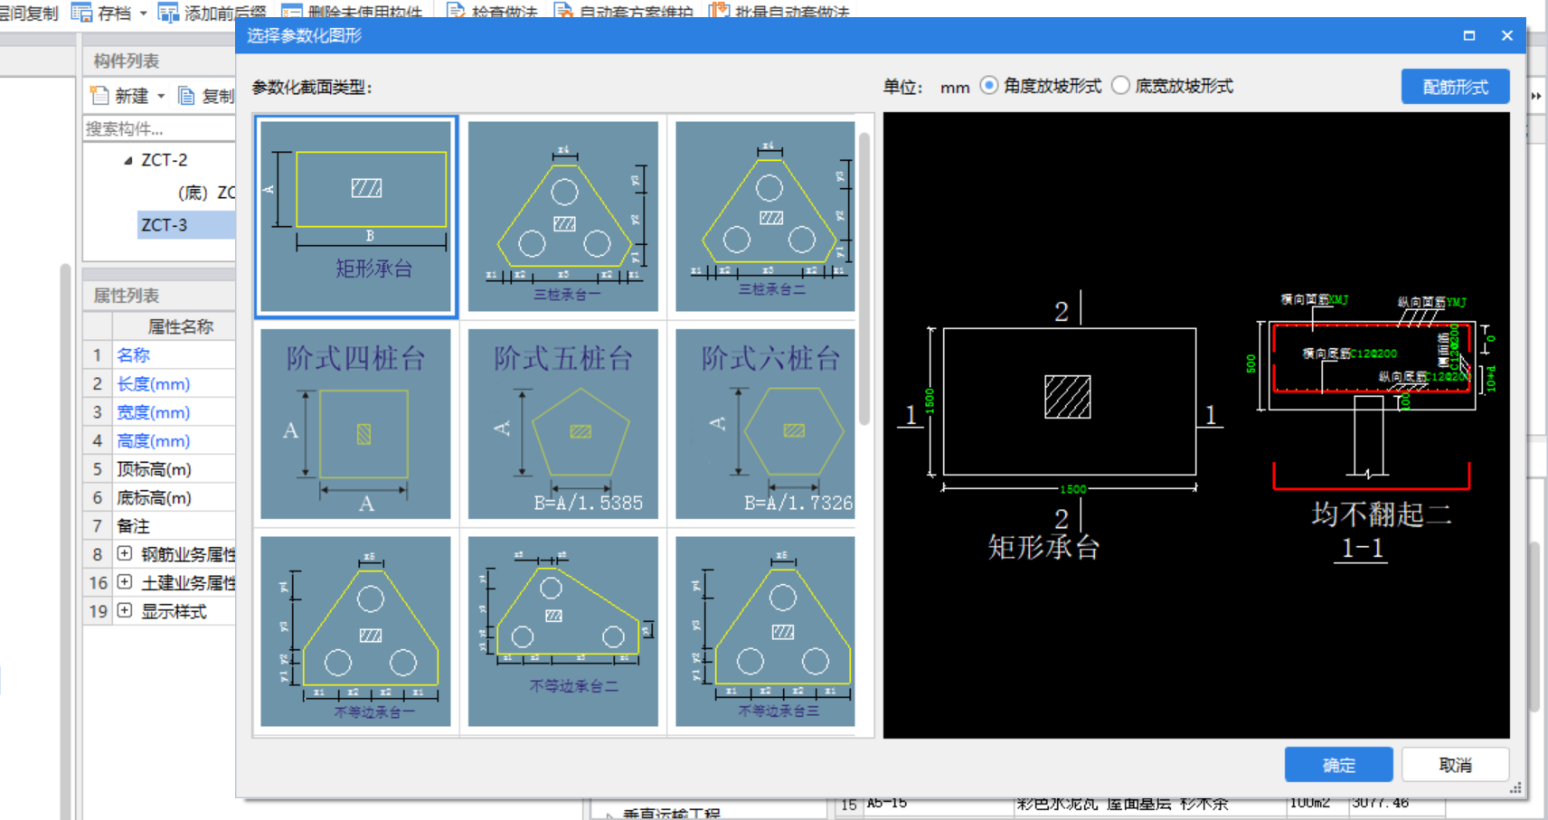Click the 底标高(m) property row
This screenshot has height=820, width=1548.
point(159,497)
